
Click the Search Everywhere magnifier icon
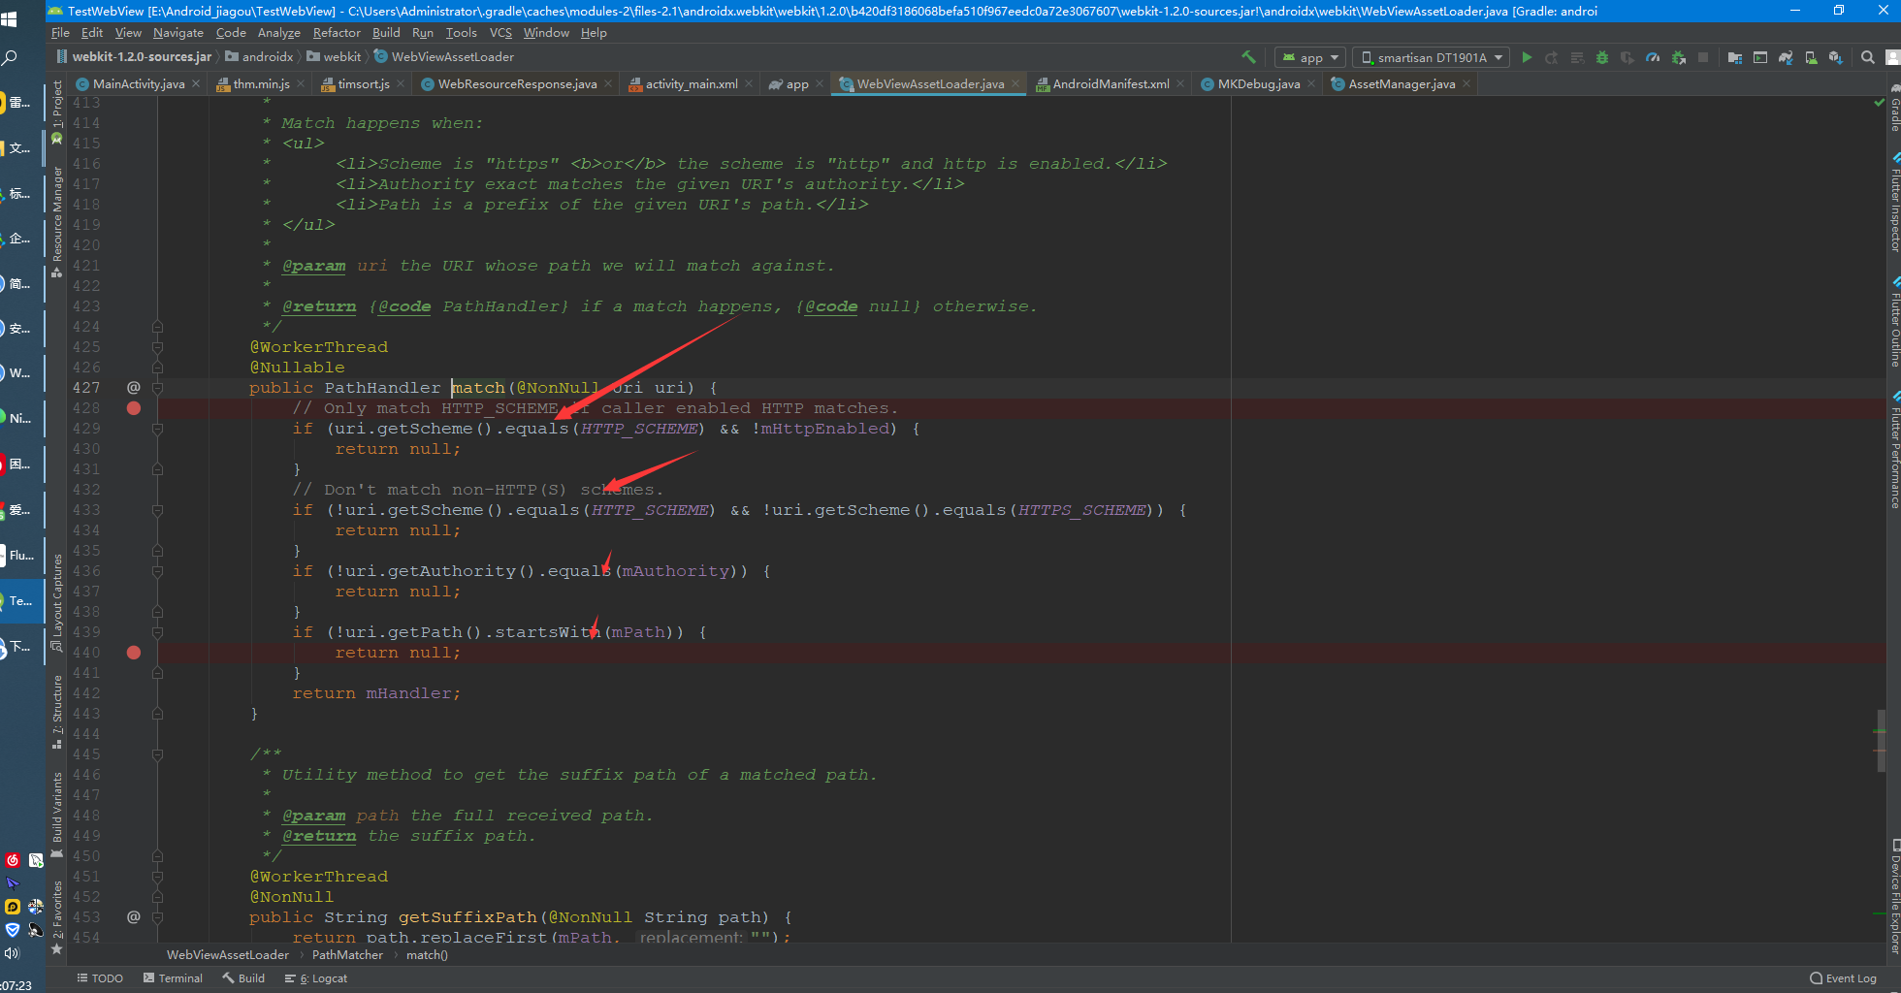(x=1867, y=57)
